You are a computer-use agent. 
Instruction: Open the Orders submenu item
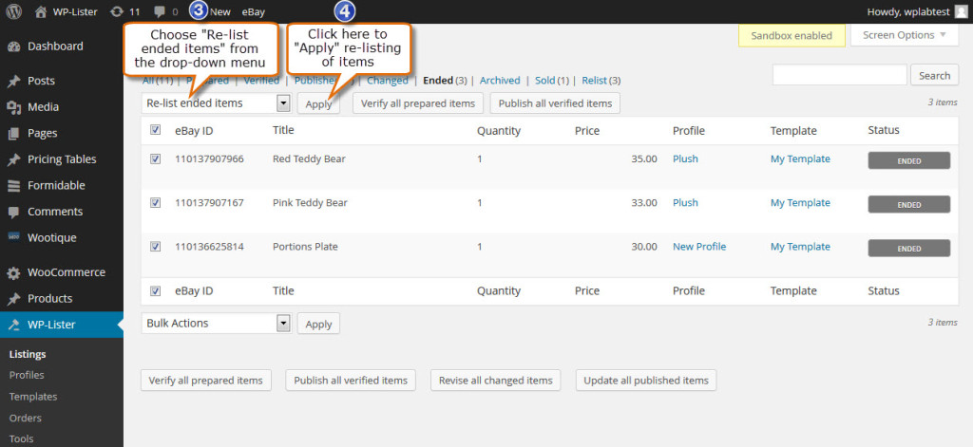(26, 418)
